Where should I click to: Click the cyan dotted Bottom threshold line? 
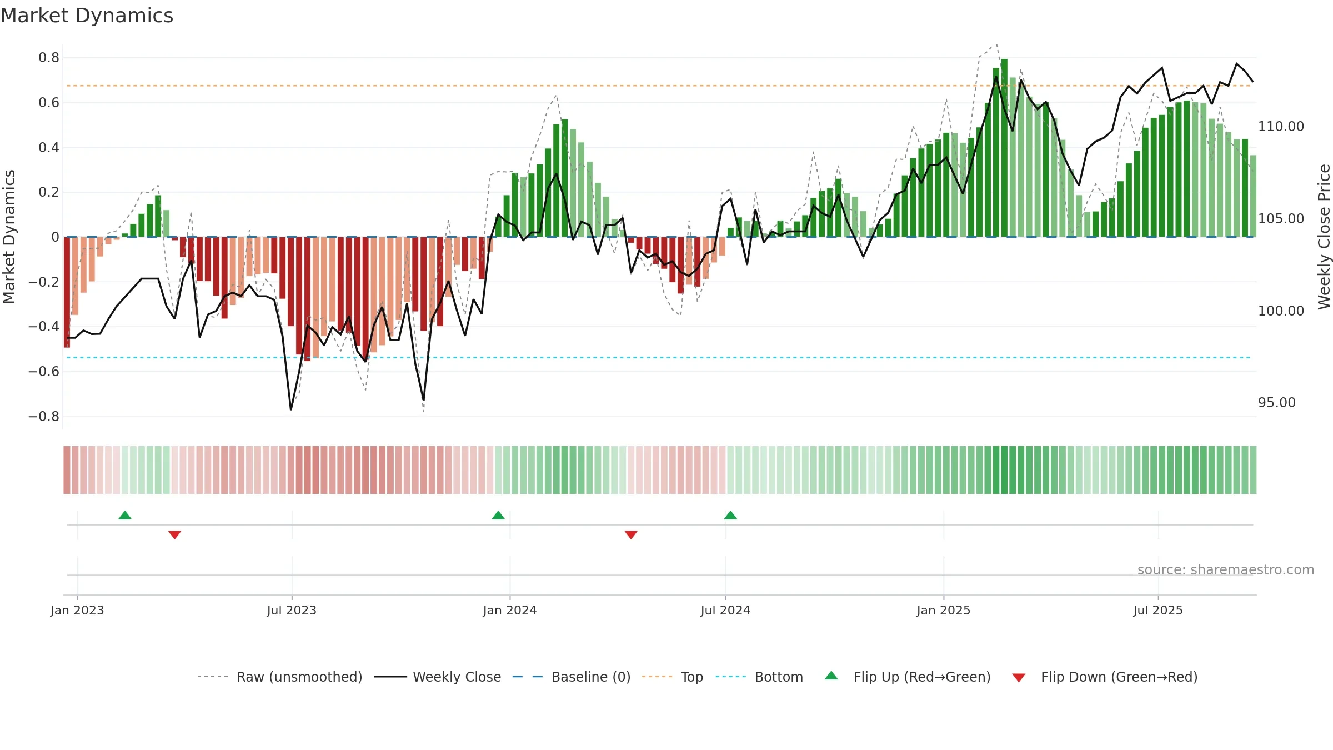[x=660, y=357]
